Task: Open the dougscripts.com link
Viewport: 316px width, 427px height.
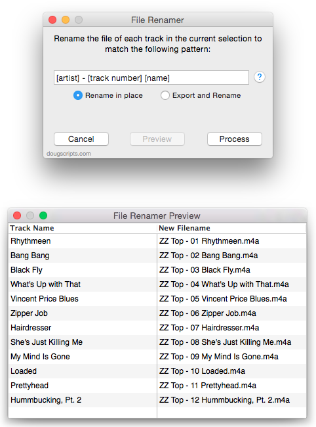Action: tap(68, 154)
